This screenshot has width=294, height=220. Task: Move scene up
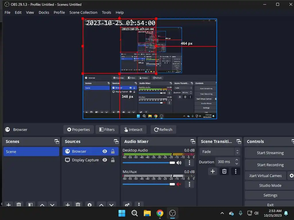coord(42,205)
